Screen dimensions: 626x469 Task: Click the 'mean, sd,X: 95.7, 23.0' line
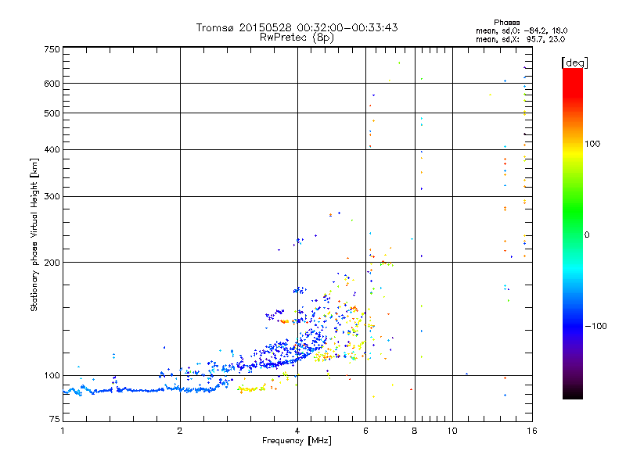pyautogui.click(x=520, y=39)
